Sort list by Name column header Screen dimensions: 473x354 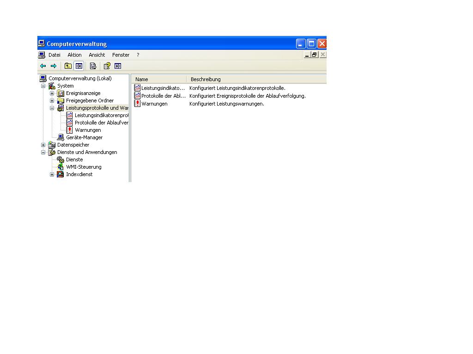159,79
